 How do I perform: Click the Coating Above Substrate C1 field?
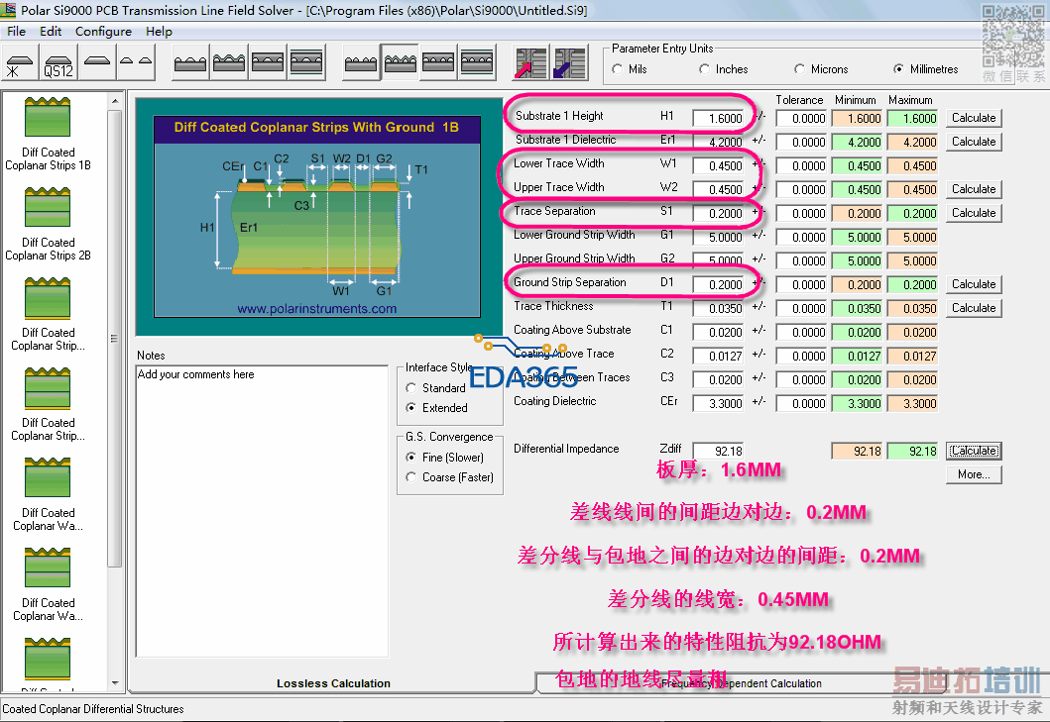[x=718, y=332]
